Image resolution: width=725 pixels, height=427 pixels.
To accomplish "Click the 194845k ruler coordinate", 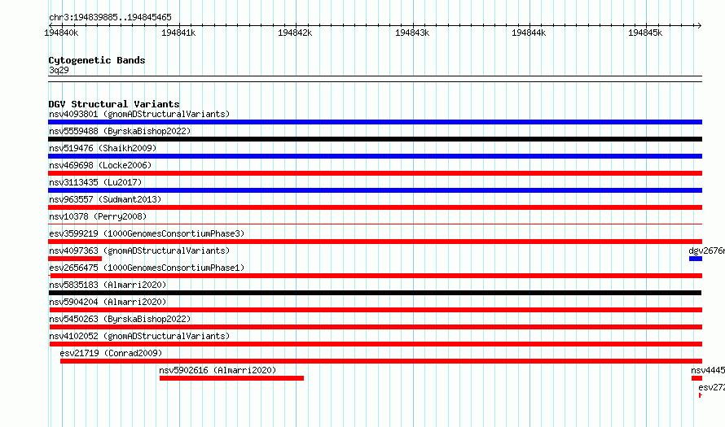I will pos(645,33).
